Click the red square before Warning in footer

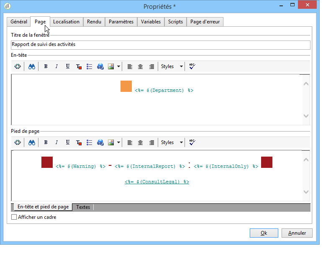point(47,162)
